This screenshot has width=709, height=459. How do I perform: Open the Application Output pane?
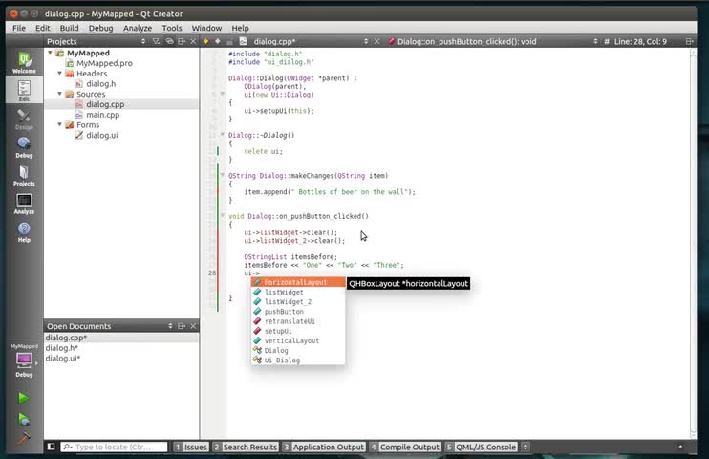(x=323, y=447)
